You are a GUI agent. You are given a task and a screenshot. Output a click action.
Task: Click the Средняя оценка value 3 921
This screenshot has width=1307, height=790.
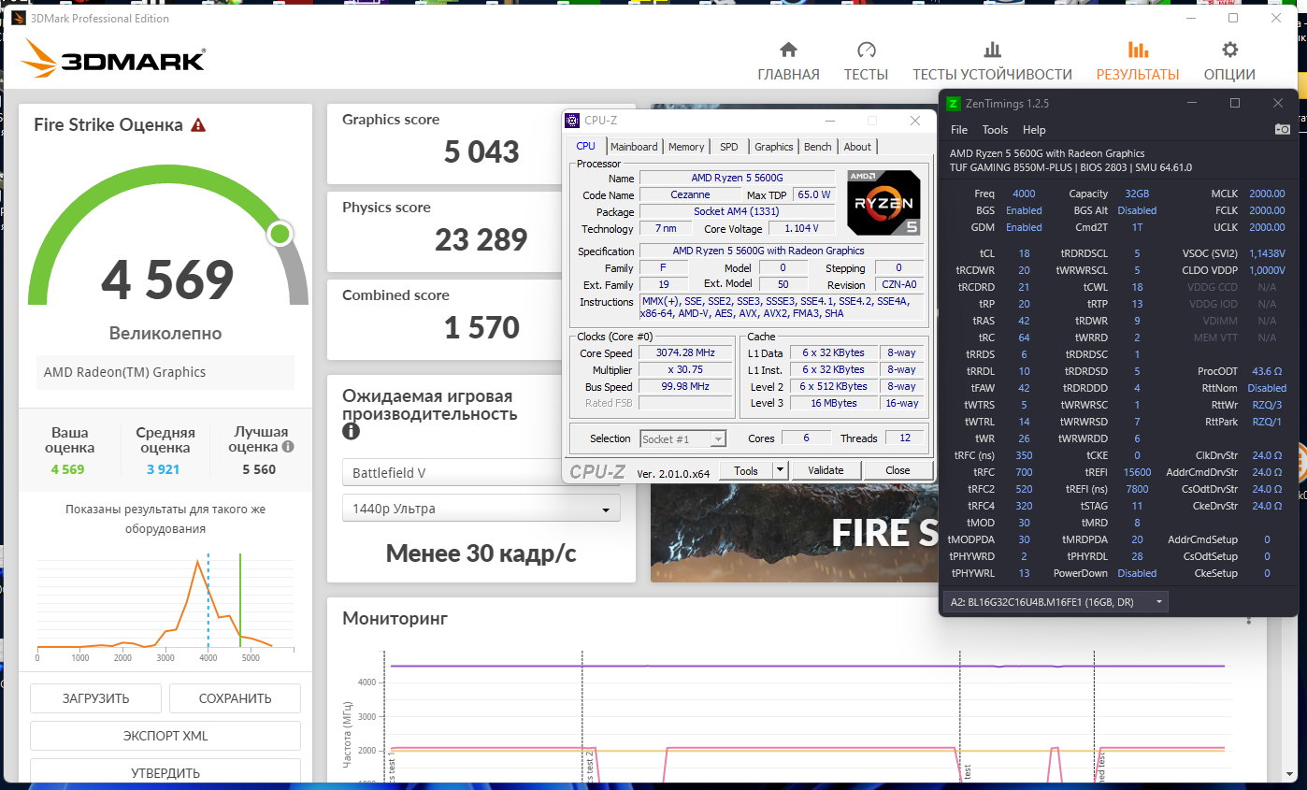click(165, 469)
